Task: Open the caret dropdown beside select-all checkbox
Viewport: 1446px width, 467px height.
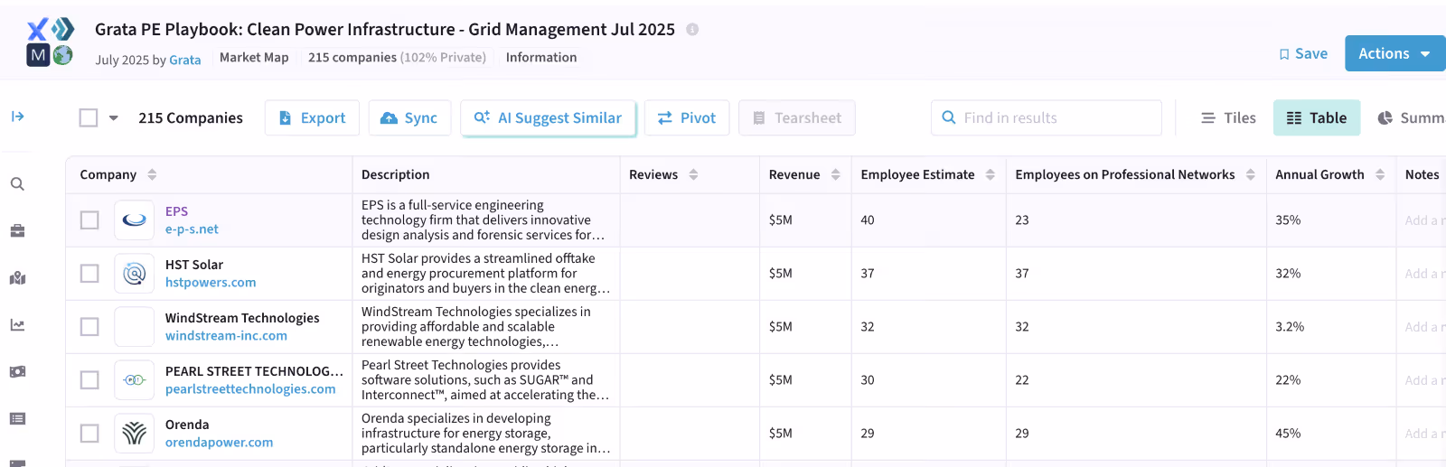Action: (x=114, y=117)
